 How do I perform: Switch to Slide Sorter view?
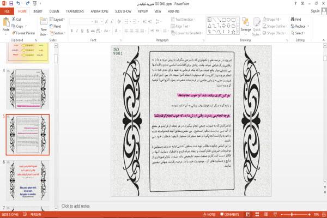[257, 214]
